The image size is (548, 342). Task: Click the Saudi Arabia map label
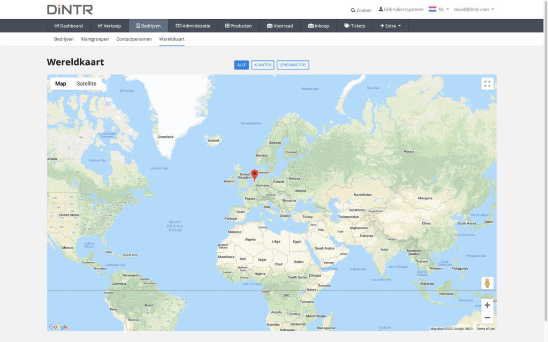[325, 248]
